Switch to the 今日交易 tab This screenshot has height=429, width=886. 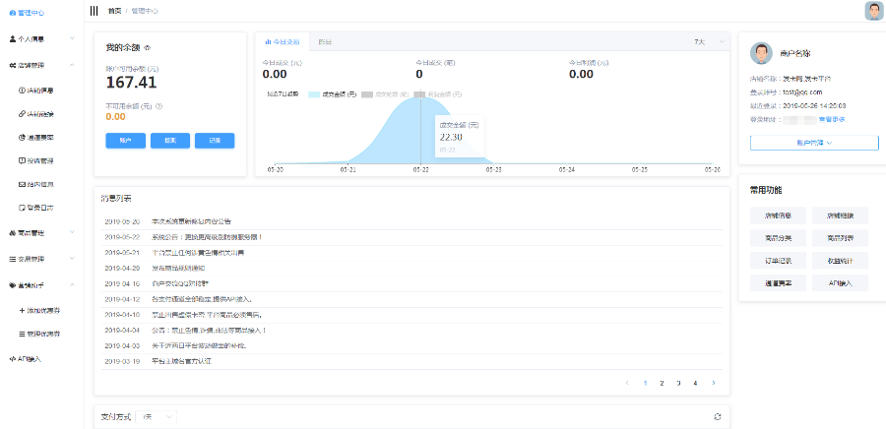(x=283, y=41)
